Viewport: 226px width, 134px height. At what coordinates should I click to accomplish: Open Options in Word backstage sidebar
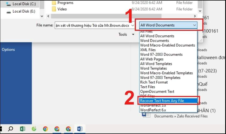click(8, 50)
